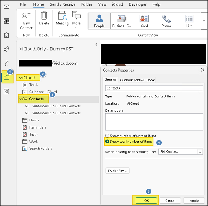This screenshot has width=208, height=206.
Task: Switch to People view in left sidebar
Action: tap(6, 49)
